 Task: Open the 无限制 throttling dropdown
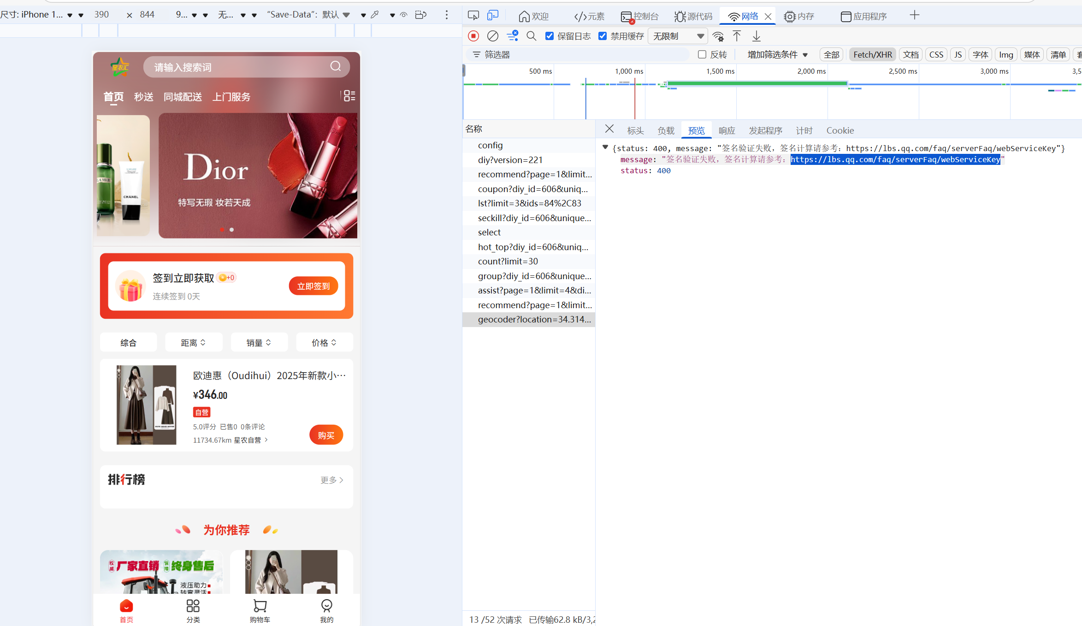click(678, 36)
